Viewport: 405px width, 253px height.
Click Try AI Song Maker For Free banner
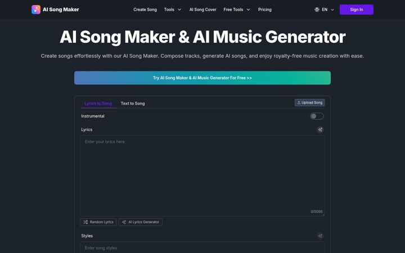click(x=202, y=78)
